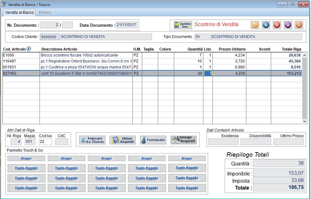
Task: Click the scroll up arrow of the item table
Action: click(304, 55)
